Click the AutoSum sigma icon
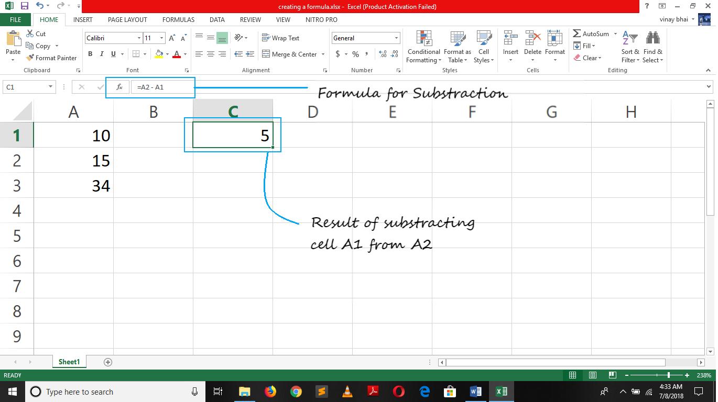Viewport: 718px width, 402px height. [x=577, y=34]
